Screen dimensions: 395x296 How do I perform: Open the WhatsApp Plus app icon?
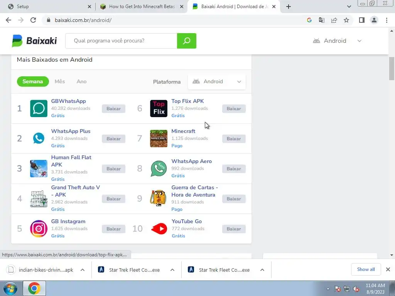[x=39, y=138]
